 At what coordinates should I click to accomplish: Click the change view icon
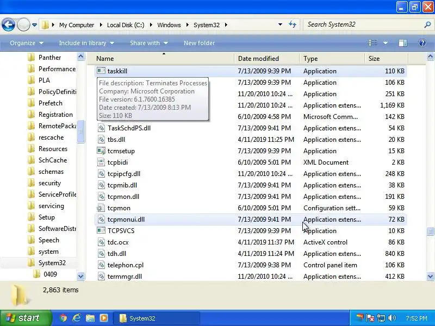pyautogui.click(x=372, y=43)
